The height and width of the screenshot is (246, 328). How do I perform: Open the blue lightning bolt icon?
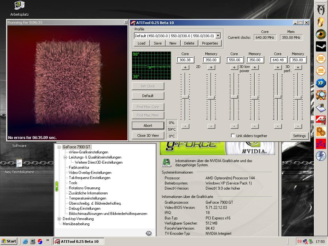(321, 156)
